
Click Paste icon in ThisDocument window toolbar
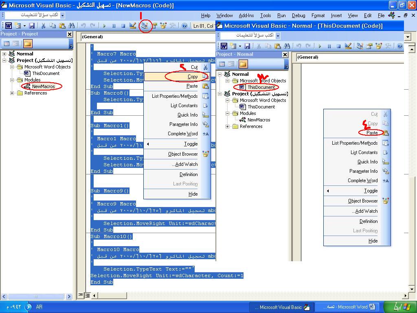pos(278,46)
